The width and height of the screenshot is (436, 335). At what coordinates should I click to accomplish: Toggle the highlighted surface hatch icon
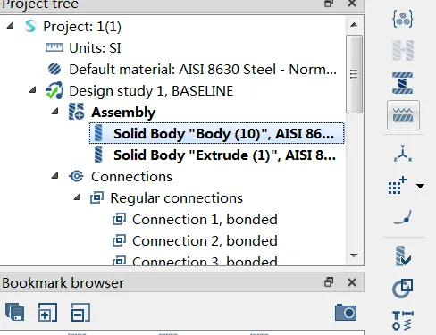403,115
